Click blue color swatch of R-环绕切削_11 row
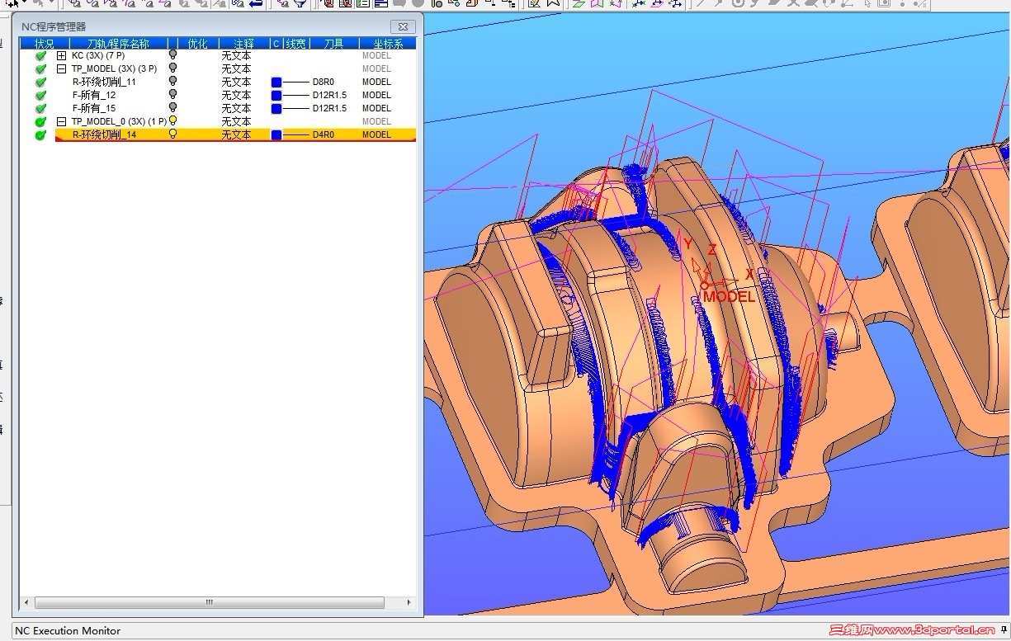 pyautogui.click(x=276, y=82)
